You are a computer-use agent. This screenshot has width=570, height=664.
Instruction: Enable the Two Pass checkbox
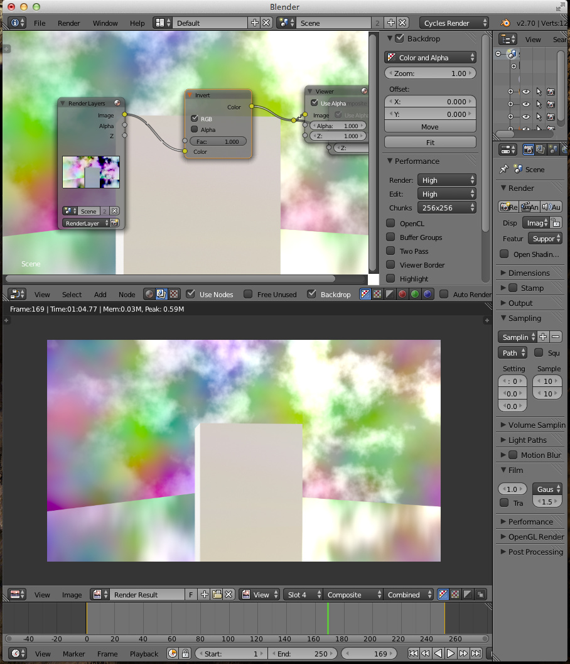[x=391, y=251]
